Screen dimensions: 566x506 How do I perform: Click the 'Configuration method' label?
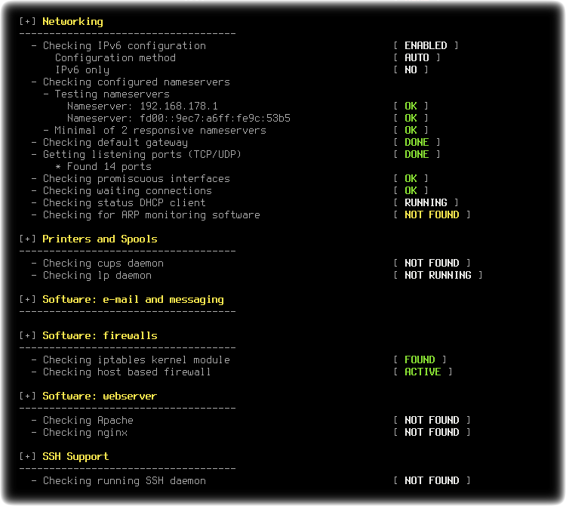coord(115,58)
